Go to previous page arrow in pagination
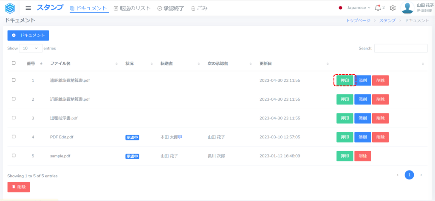The image size is (435, 201). 398,175
